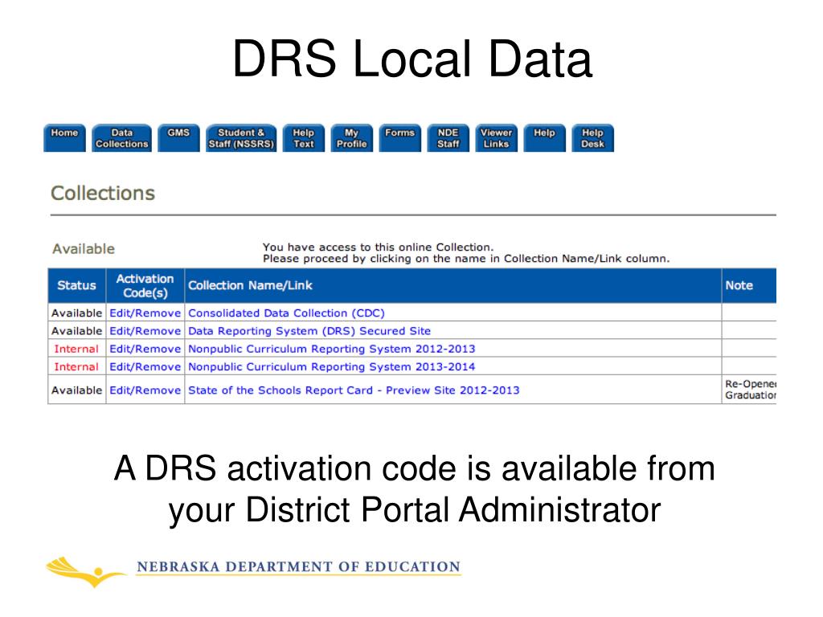The height and width of the screenshot is (617, 823).
Task: Click Available status in the CDC row
Action: pyautogui.click(x=76, y=313)
